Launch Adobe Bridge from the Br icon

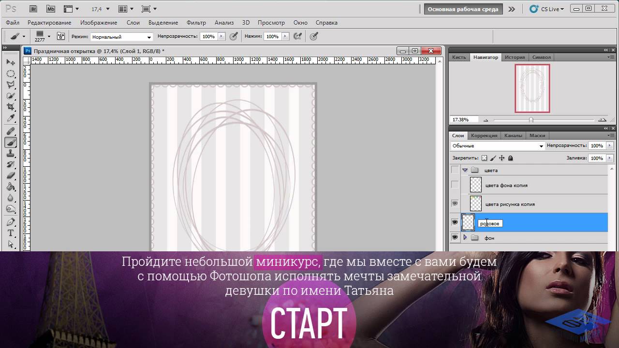coord(33,9)
